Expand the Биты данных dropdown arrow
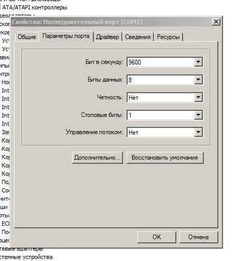Viewport: 239px width, 261px height. coord(198,80)
